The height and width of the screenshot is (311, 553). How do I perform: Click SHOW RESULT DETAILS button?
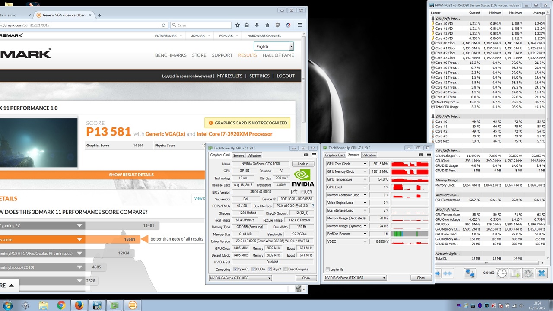click(x=131, y=175)
